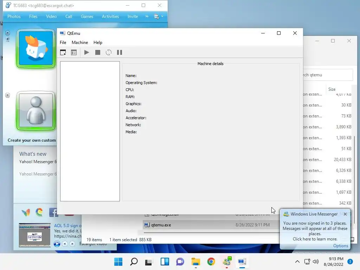Click your own gray silhouette display picture
The height and width of the screenshot is (270, 360).
pyautogui.click(x=36, y=111)
